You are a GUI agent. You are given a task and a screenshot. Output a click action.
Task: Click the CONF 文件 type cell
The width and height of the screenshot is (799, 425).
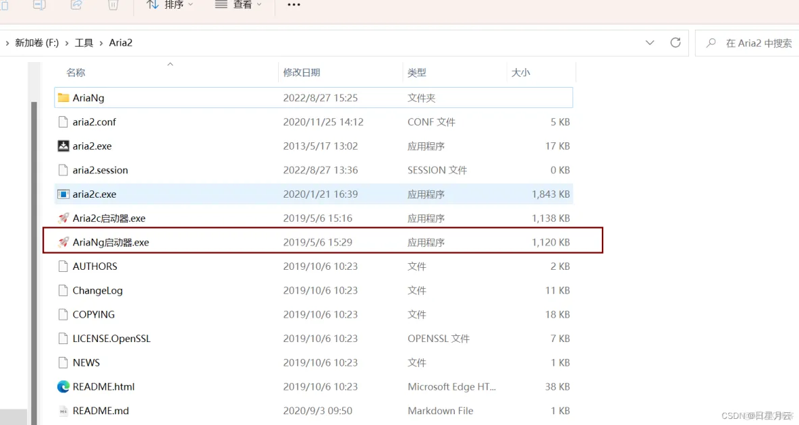pyautogui.click(x=431, y=122)
